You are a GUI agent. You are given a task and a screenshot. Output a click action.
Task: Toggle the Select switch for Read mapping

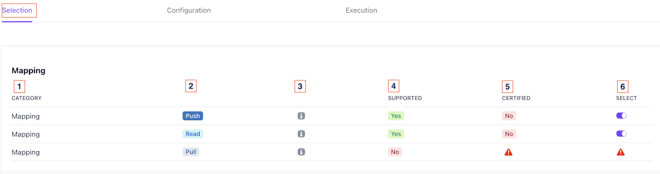coord(621,134)
